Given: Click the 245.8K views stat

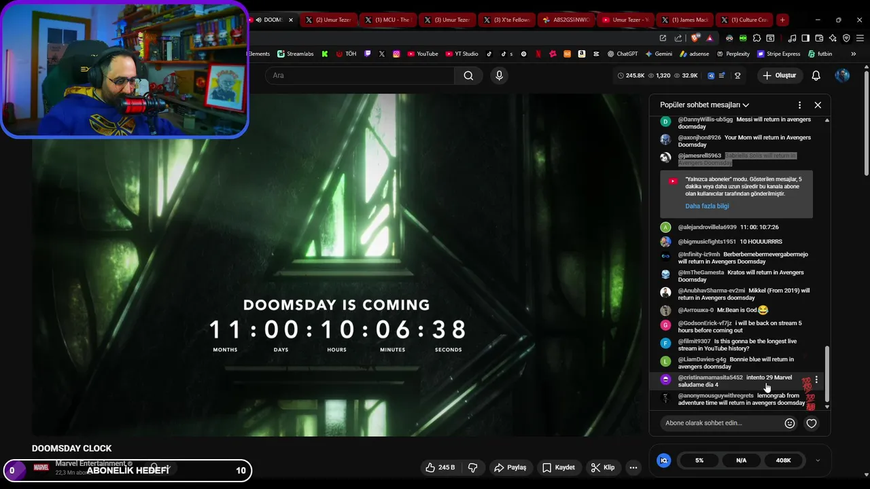Looking at the screenshot, I should pyautogui.click(x=631, y=75).
